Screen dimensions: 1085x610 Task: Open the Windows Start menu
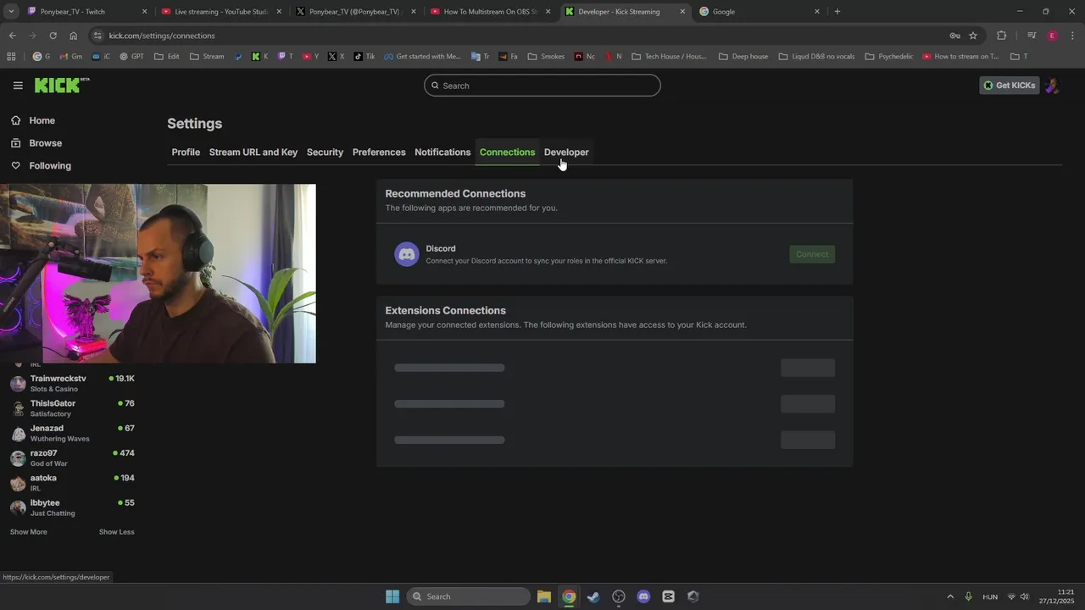[x=392, y=596]
